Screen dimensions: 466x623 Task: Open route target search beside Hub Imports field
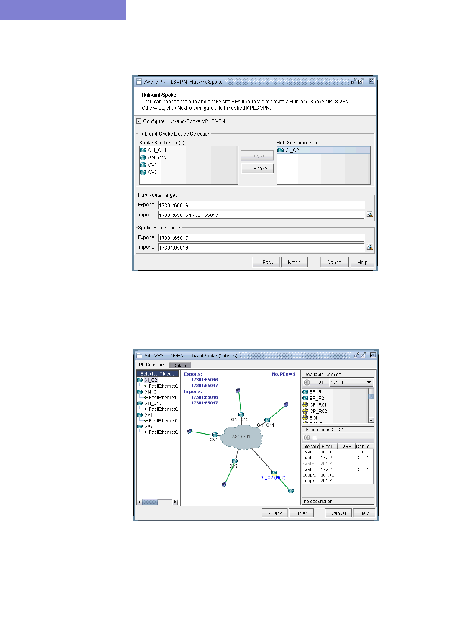(370, 215)
